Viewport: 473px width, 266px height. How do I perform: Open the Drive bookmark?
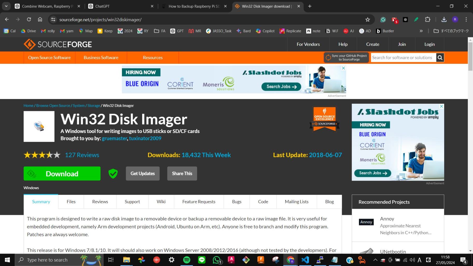click(x=28, y=31)
